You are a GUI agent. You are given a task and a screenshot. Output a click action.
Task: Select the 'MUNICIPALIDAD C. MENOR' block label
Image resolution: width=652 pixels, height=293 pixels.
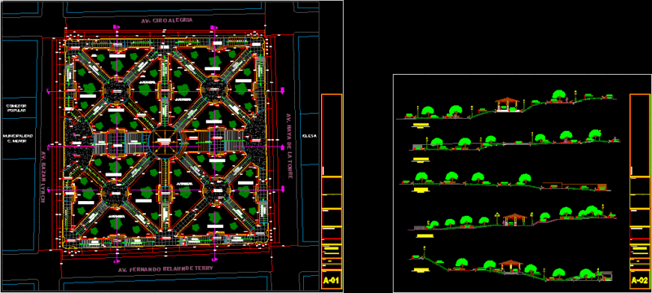[17, 138]
